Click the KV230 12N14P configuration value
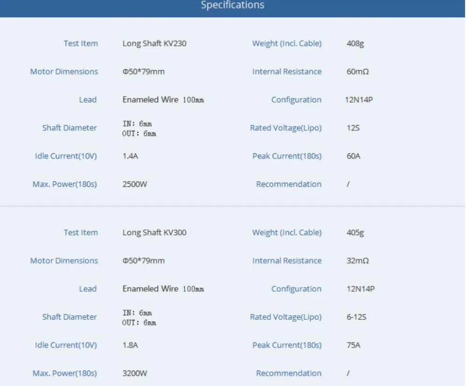The width and height of the screenshot is (466, 386). [359, 100]
